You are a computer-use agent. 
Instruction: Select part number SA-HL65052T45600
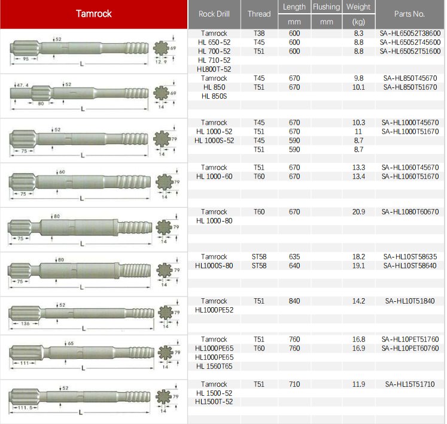410,43
